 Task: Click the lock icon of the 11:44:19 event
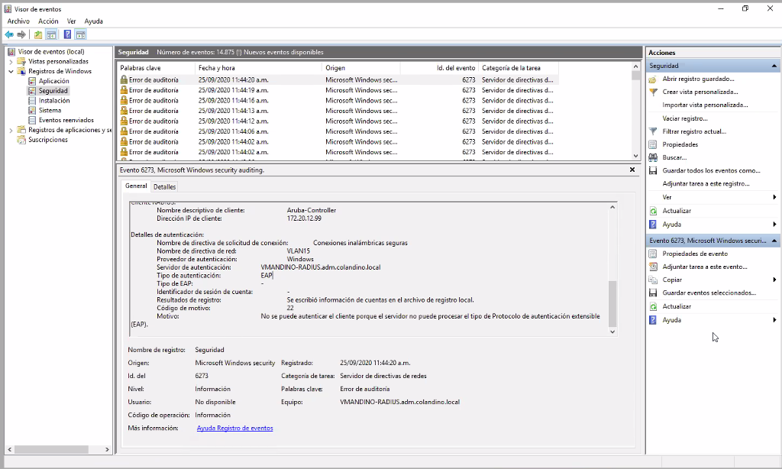tap(124, 90)
